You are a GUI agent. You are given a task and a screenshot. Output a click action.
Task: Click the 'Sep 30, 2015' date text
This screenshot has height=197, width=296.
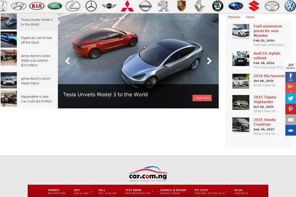tap(264, 130)
